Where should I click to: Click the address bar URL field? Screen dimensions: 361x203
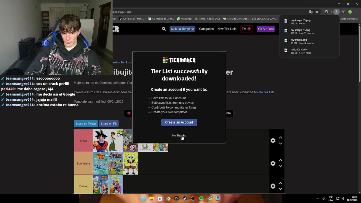point(209,12)
